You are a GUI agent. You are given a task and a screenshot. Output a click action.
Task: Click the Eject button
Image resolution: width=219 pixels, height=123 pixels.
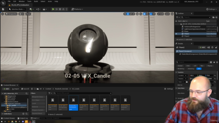63,9
